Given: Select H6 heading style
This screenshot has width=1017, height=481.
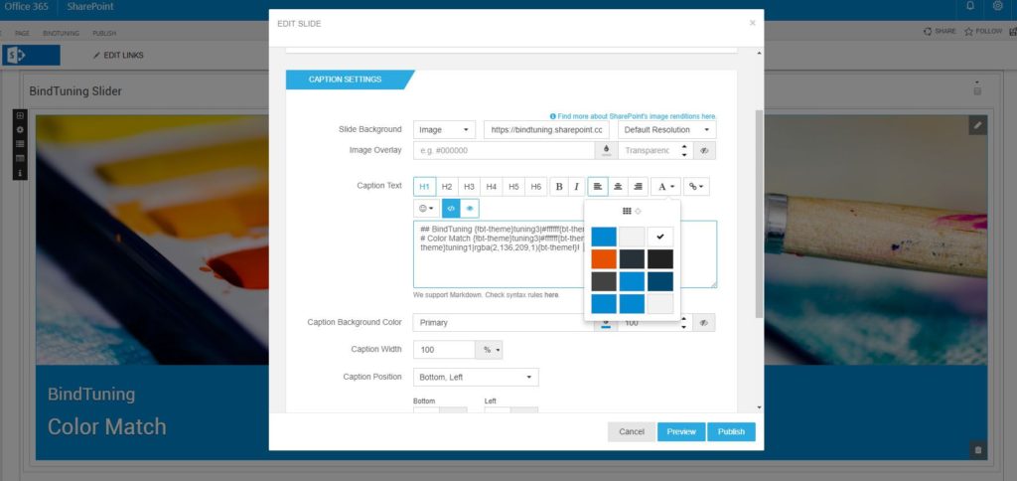Looking at the screenshot, I should point(535,187).
